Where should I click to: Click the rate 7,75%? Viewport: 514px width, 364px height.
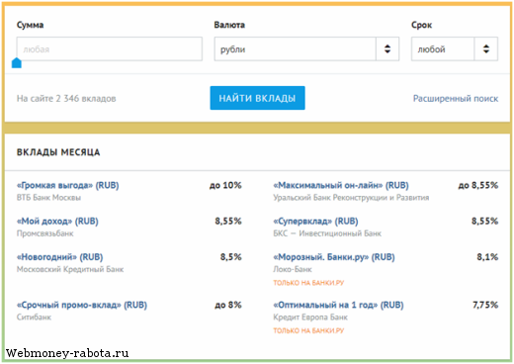485,305
